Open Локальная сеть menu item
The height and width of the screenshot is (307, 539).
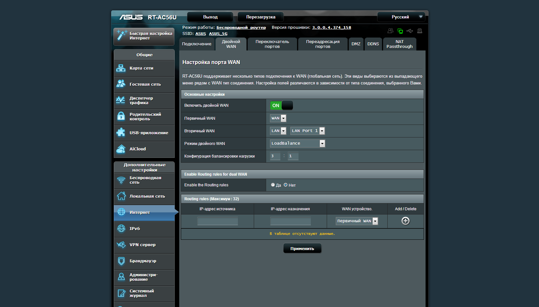[144, 196]
